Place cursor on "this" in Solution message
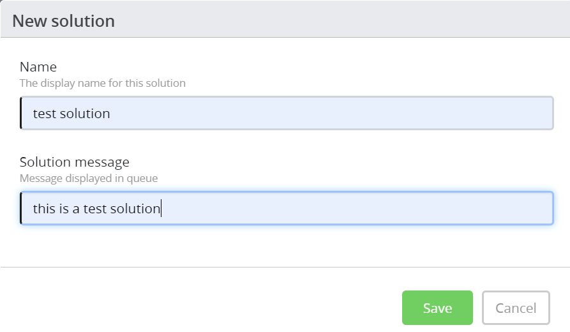The width and height of the screenshot is (570, 332). point(44,208)
